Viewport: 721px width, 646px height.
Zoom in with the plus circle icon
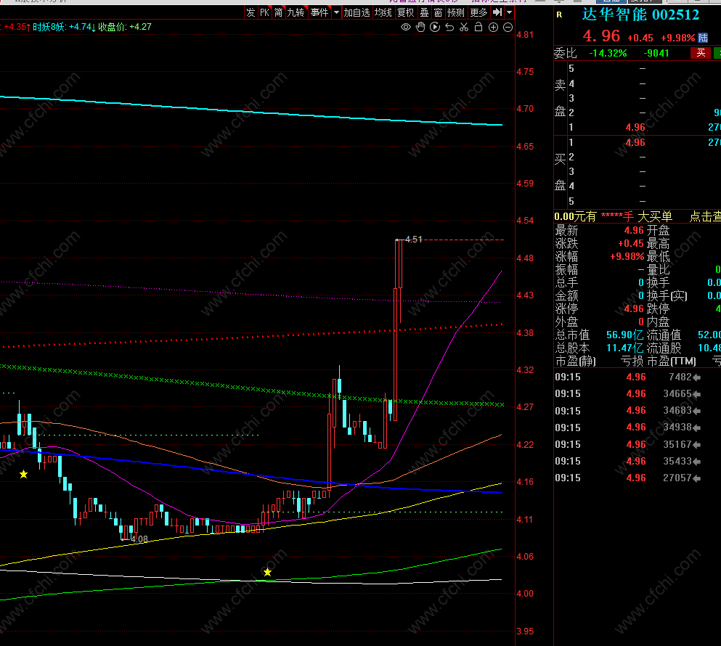click(x=494, y=27)
